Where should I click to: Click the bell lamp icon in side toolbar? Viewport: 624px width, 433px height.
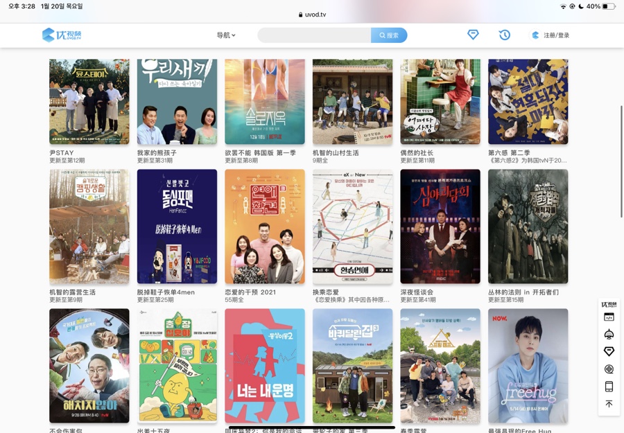[x=609, y=334]
